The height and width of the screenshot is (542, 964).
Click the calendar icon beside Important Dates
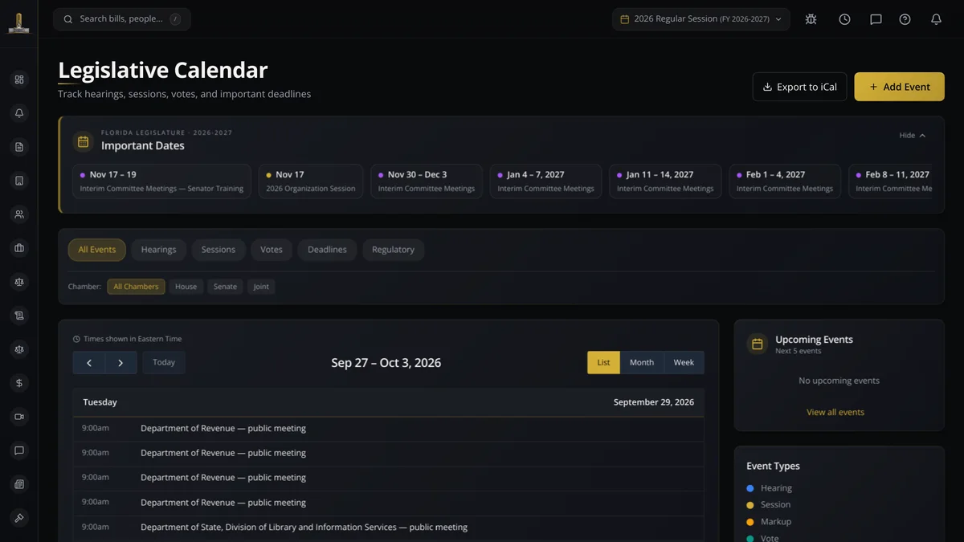(83, 142)
